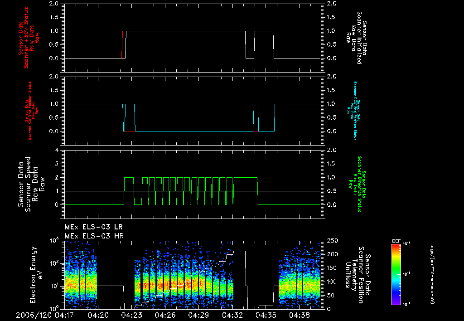Click the 'Scanner Position Telemetry' right axis title
Screen dimensions: 464x321
(x=358, y=275)
